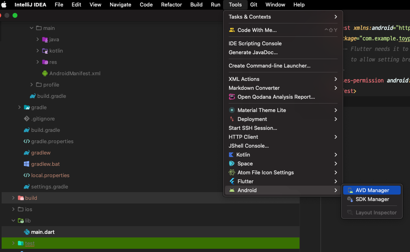
Task: Click the AVD Manager device icon
Action: [350, 191]
